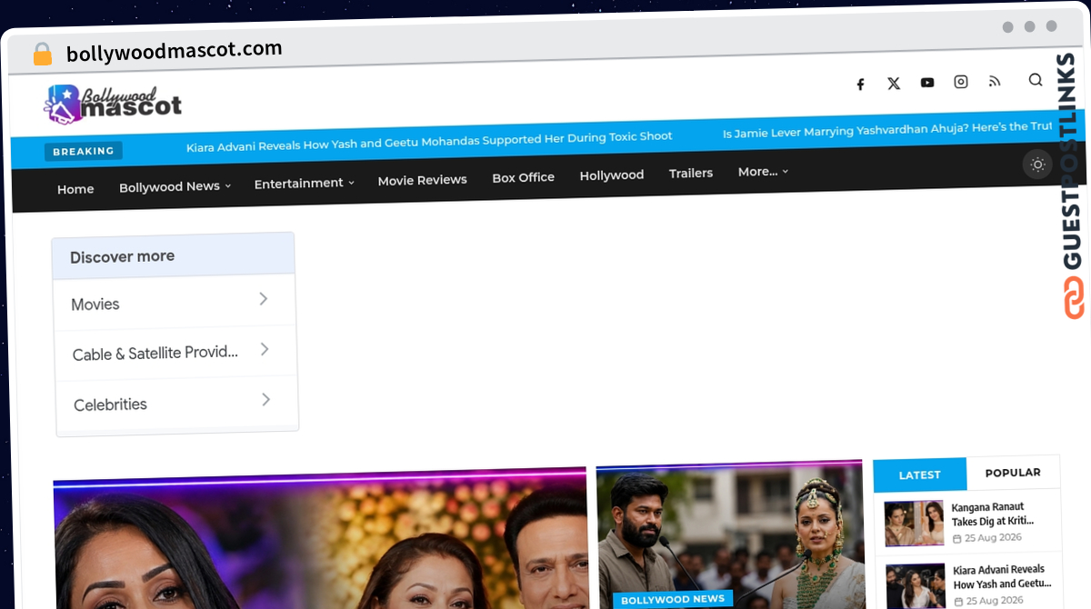This screenshot has height=609, width=1091.
Task: Open the X (Twitter) social icon
Action: tap(894, 84)
